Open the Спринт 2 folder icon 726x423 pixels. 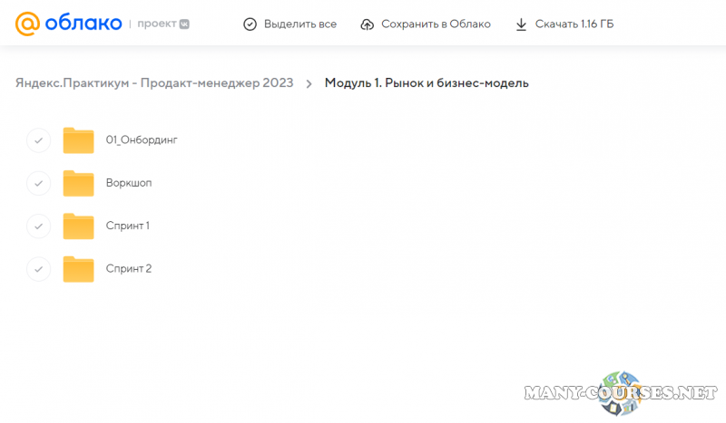click(79, 269)
